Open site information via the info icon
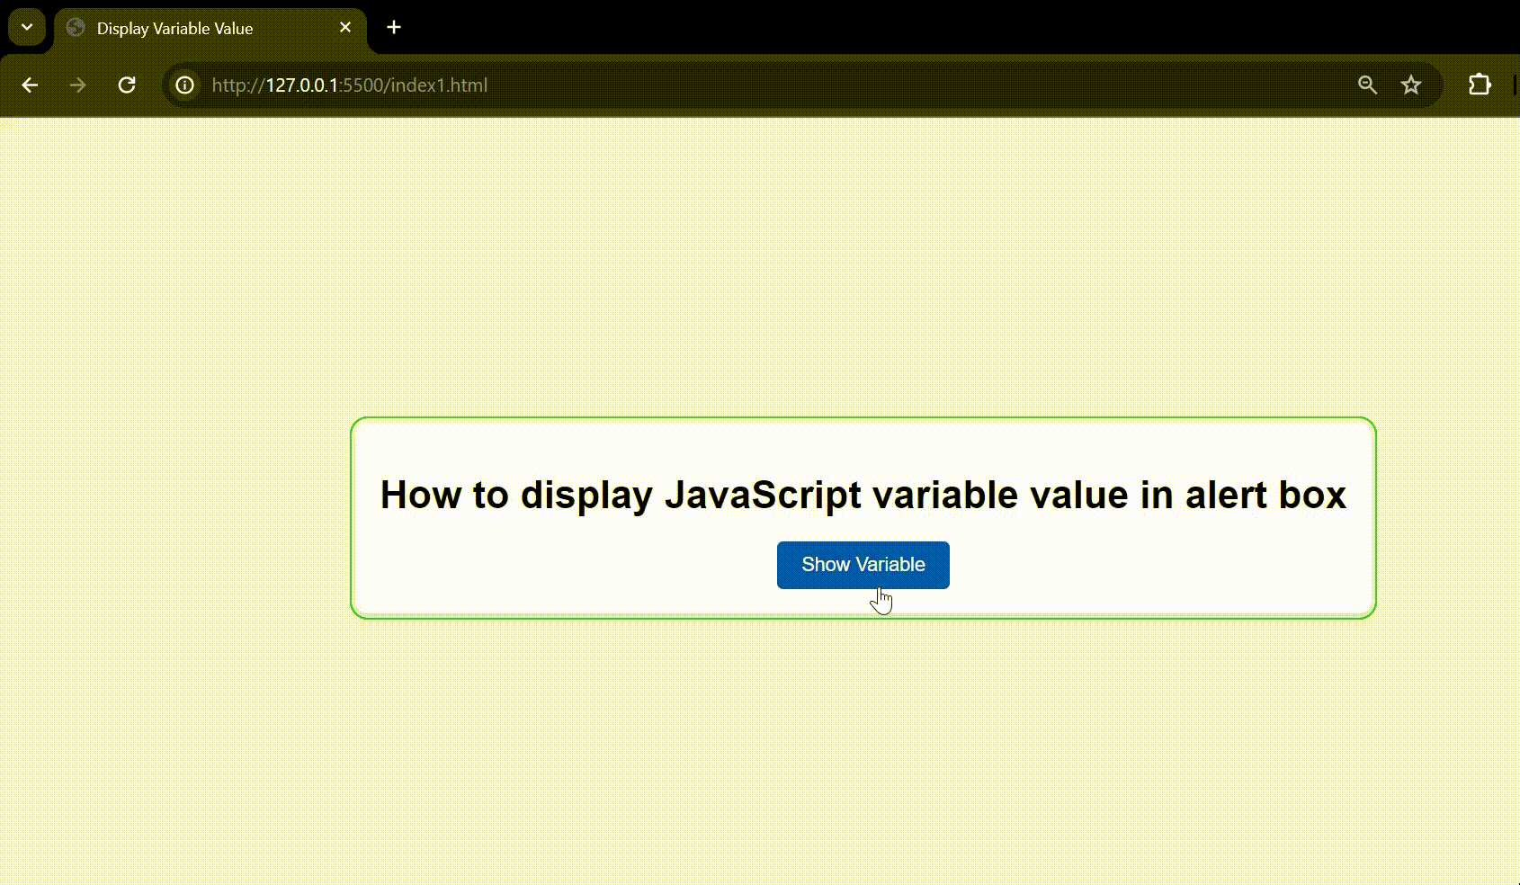The image size is (1520, 885). pyautogui.click(x=184, y=85)
